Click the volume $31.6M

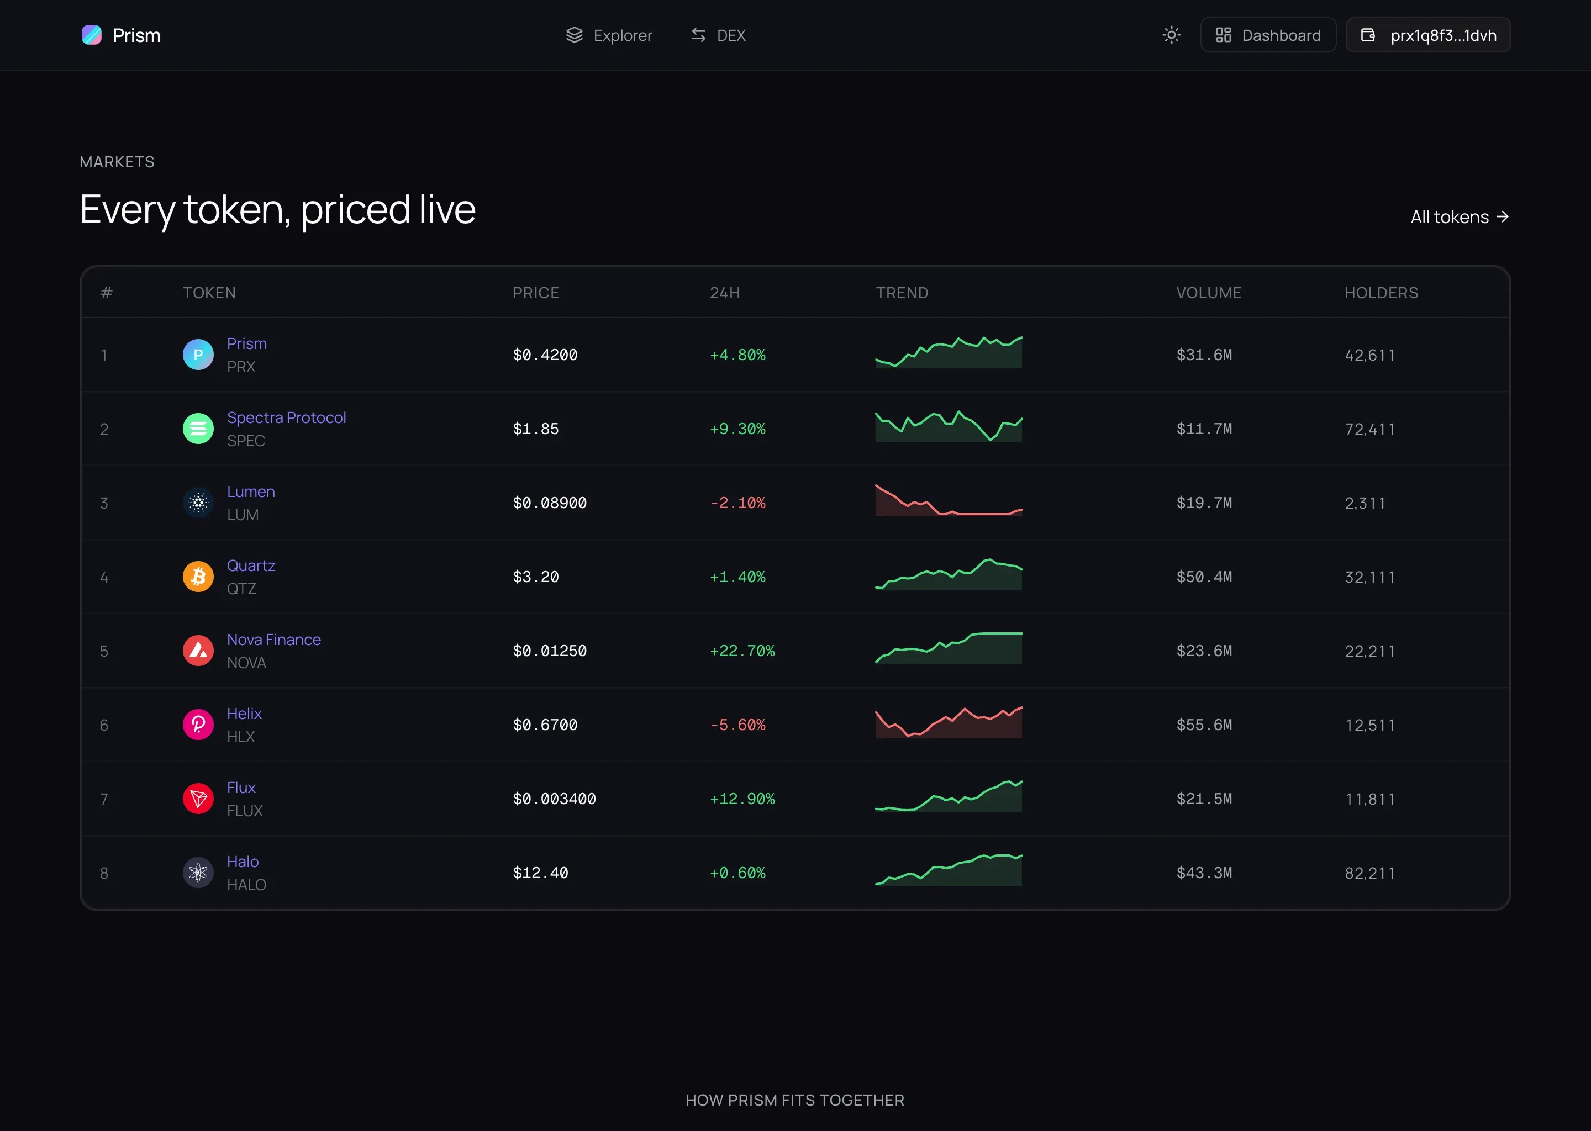[x=1204, y=355]
